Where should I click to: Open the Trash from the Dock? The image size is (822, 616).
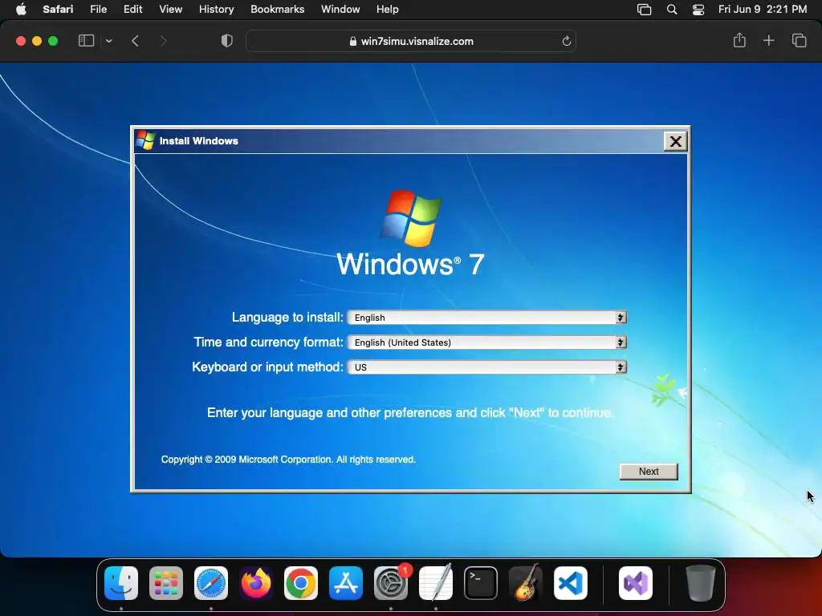coord(700,583)
